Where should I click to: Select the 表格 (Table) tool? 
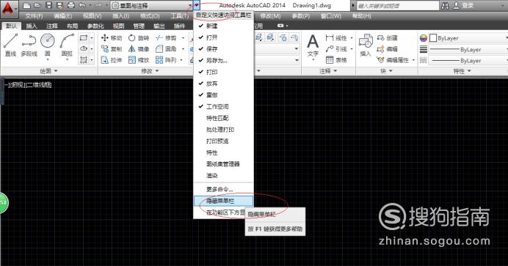pos(336,60)
